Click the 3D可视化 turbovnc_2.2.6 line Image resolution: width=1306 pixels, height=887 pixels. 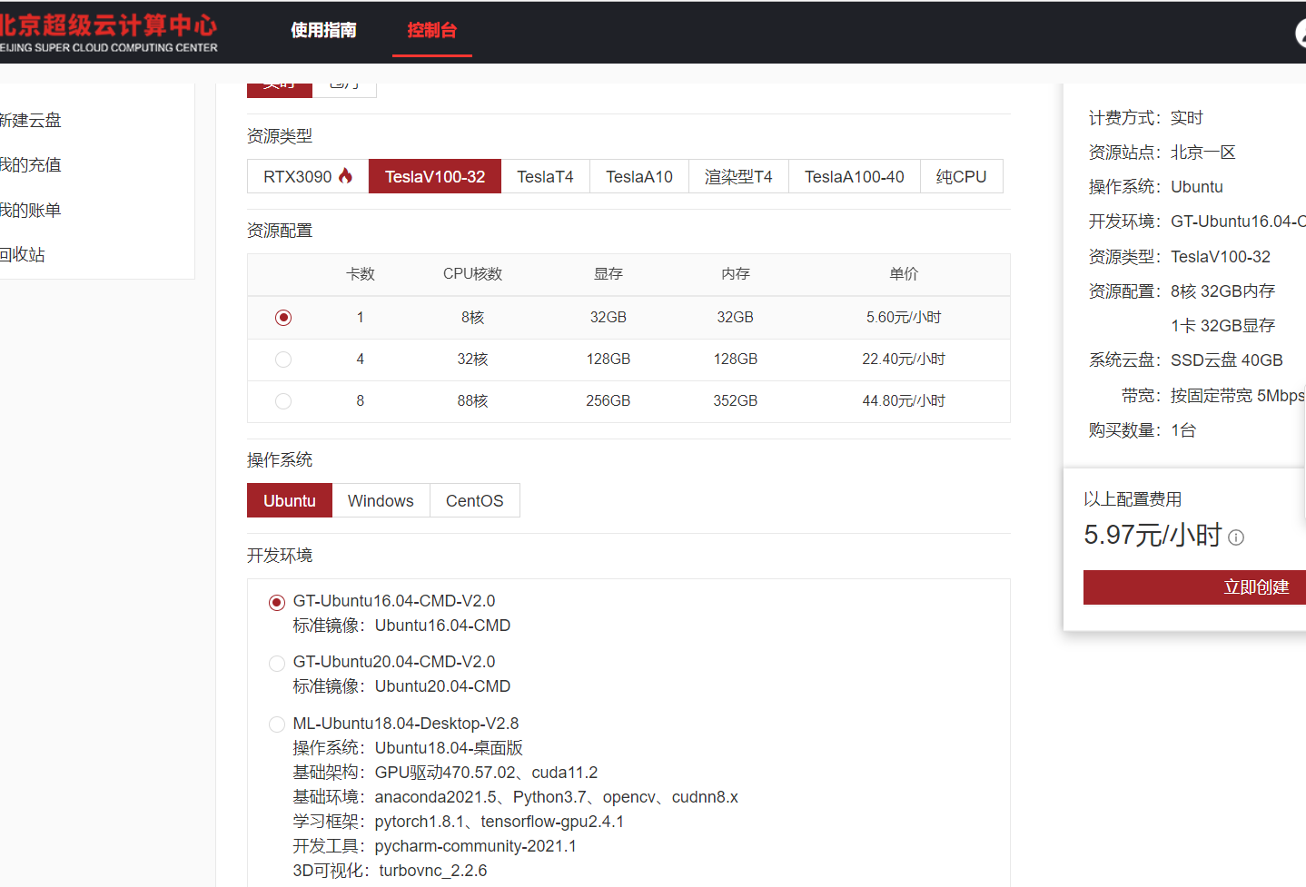pos(390,871)
